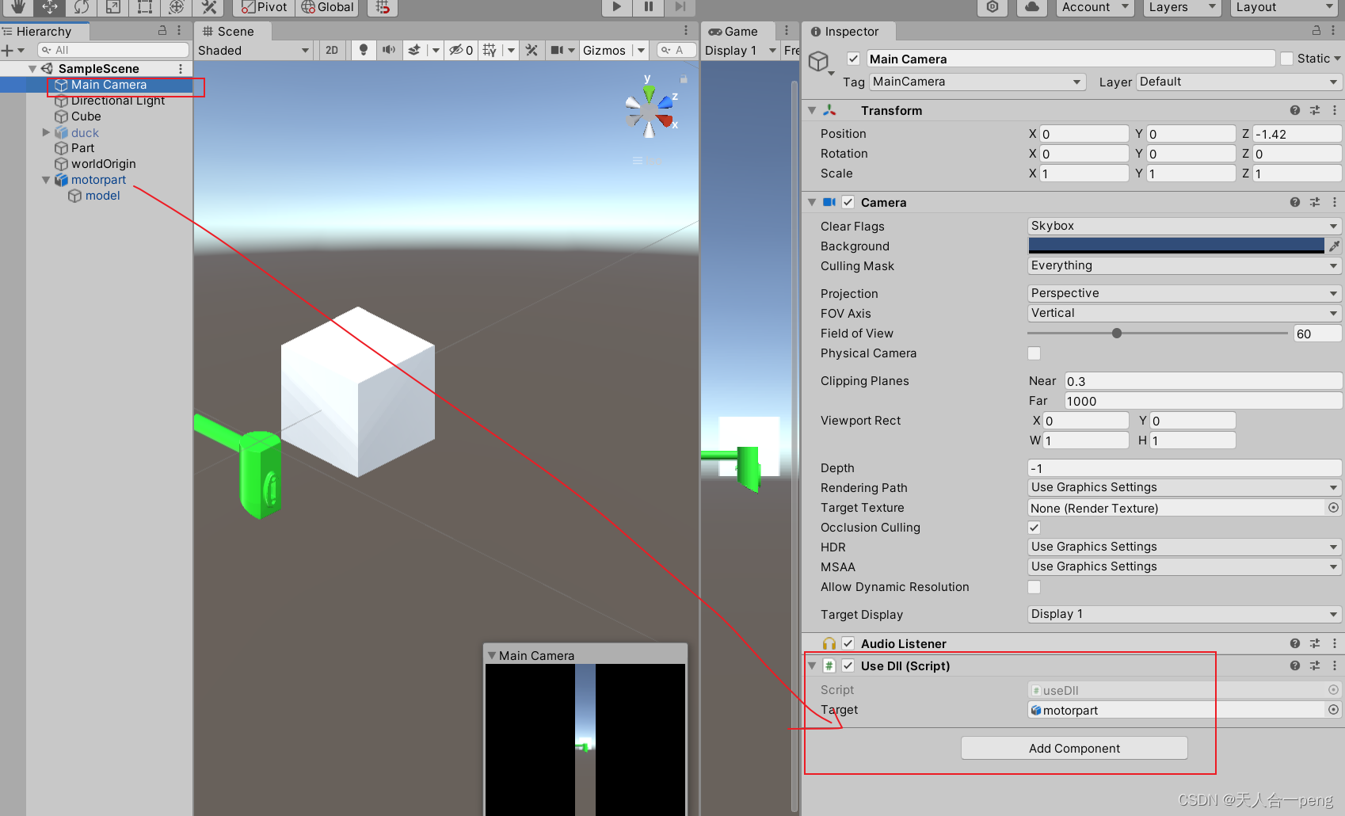This screenshot has width=1345, height=816.
Task: Open the Account menu
Action: pos(1094,7)
